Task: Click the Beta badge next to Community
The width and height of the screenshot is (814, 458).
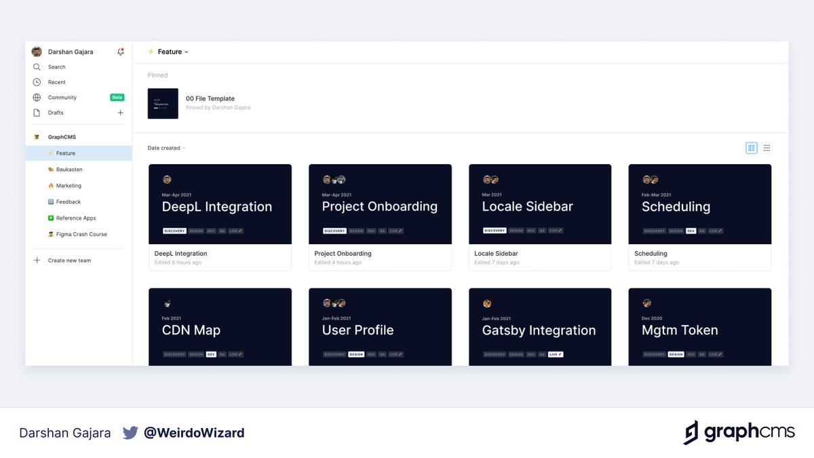Action: [x=117, y=98]
